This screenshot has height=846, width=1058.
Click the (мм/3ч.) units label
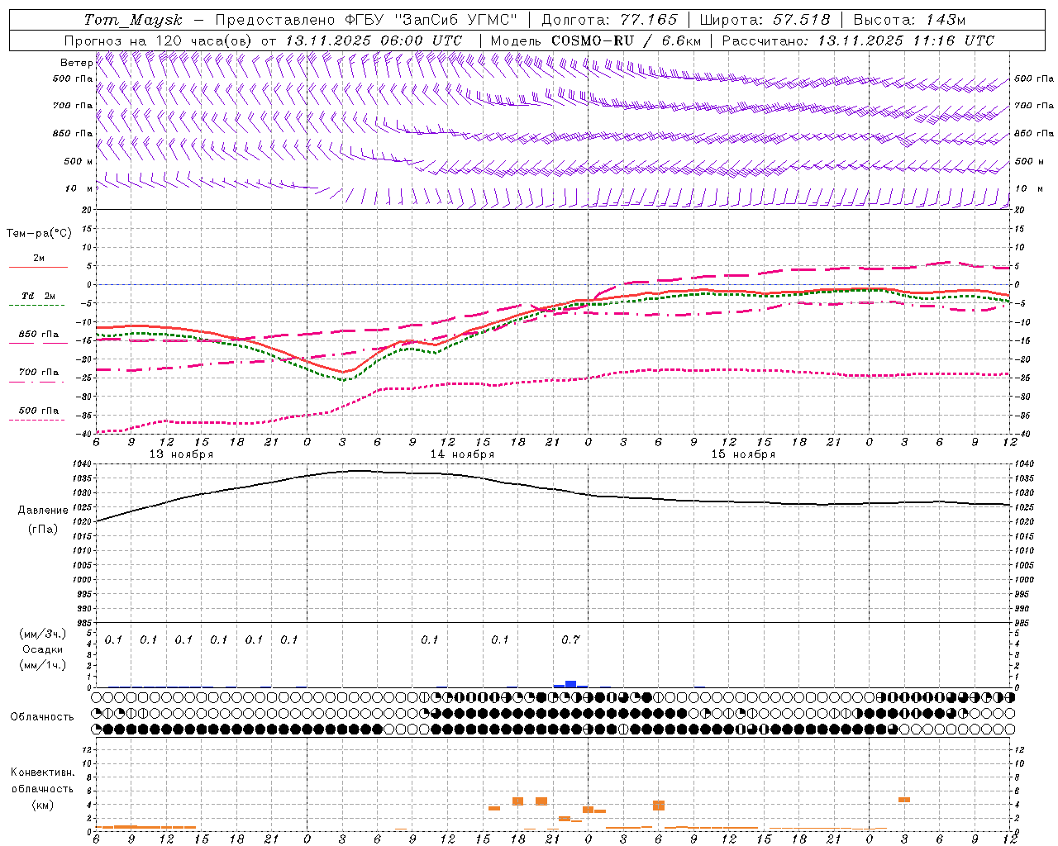(42, 634)
